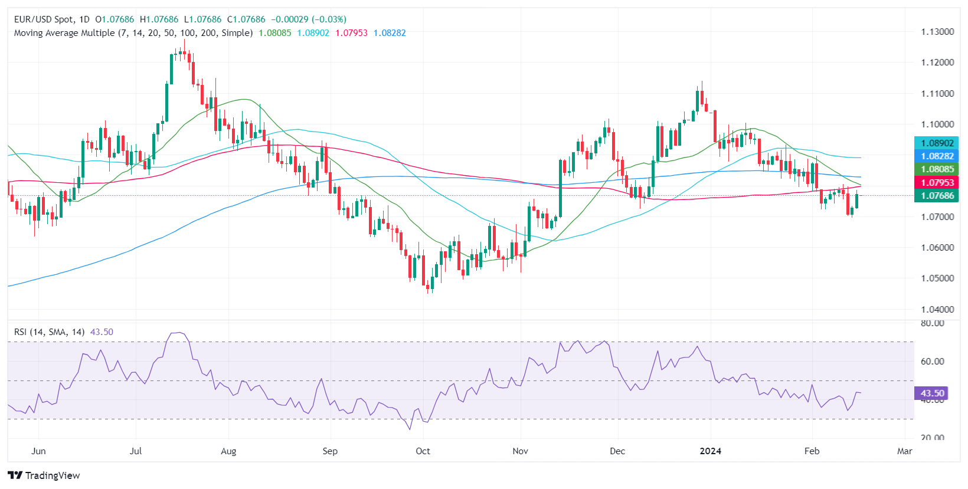Click the 1.04000 level on price scale
This screenshot has height=489, width=968.
(x=937, y=309)
